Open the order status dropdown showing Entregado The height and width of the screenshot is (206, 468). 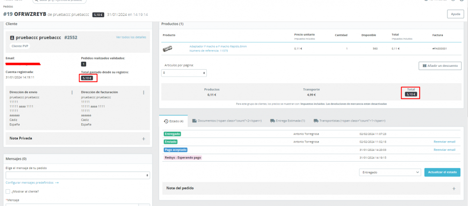pos(390,172)
